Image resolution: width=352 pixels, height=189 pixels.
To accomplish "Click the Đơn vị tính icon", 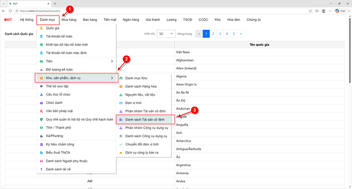I will tap(121, 103).
